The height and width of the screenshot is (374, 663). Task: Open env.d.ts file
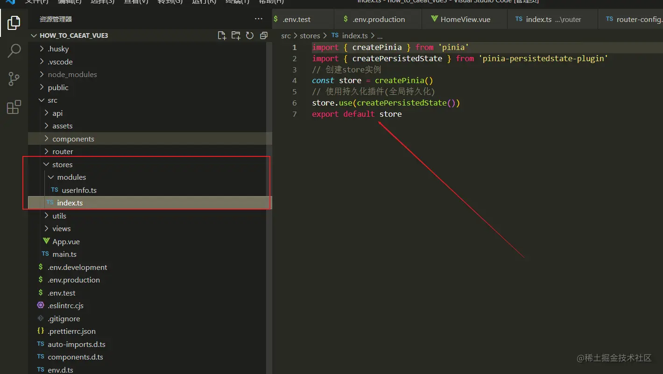click(149, 369)
